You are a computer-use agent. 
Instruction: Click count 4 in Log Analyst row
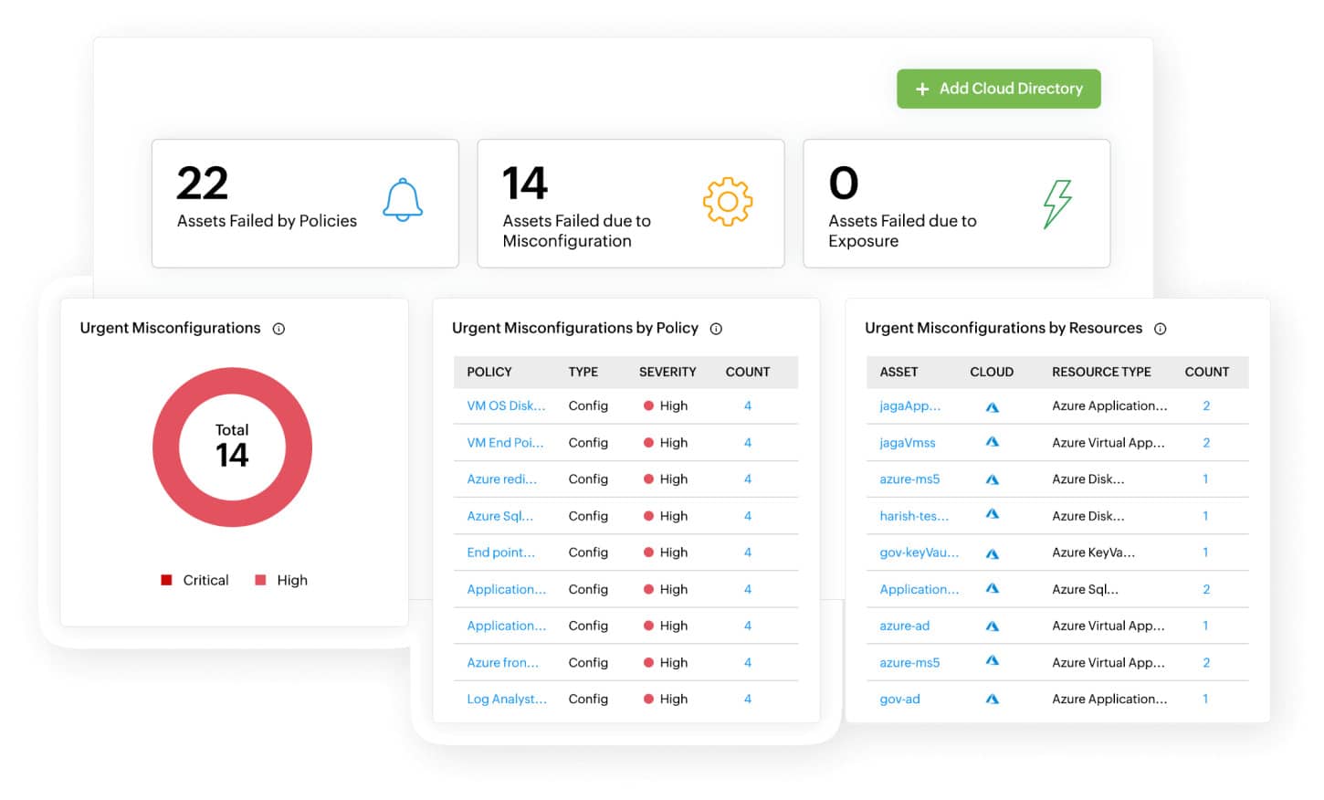pos(748,699)
